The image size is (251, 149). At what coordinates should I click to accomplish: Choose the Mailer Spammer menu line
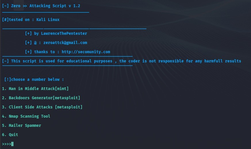[22, 125]
